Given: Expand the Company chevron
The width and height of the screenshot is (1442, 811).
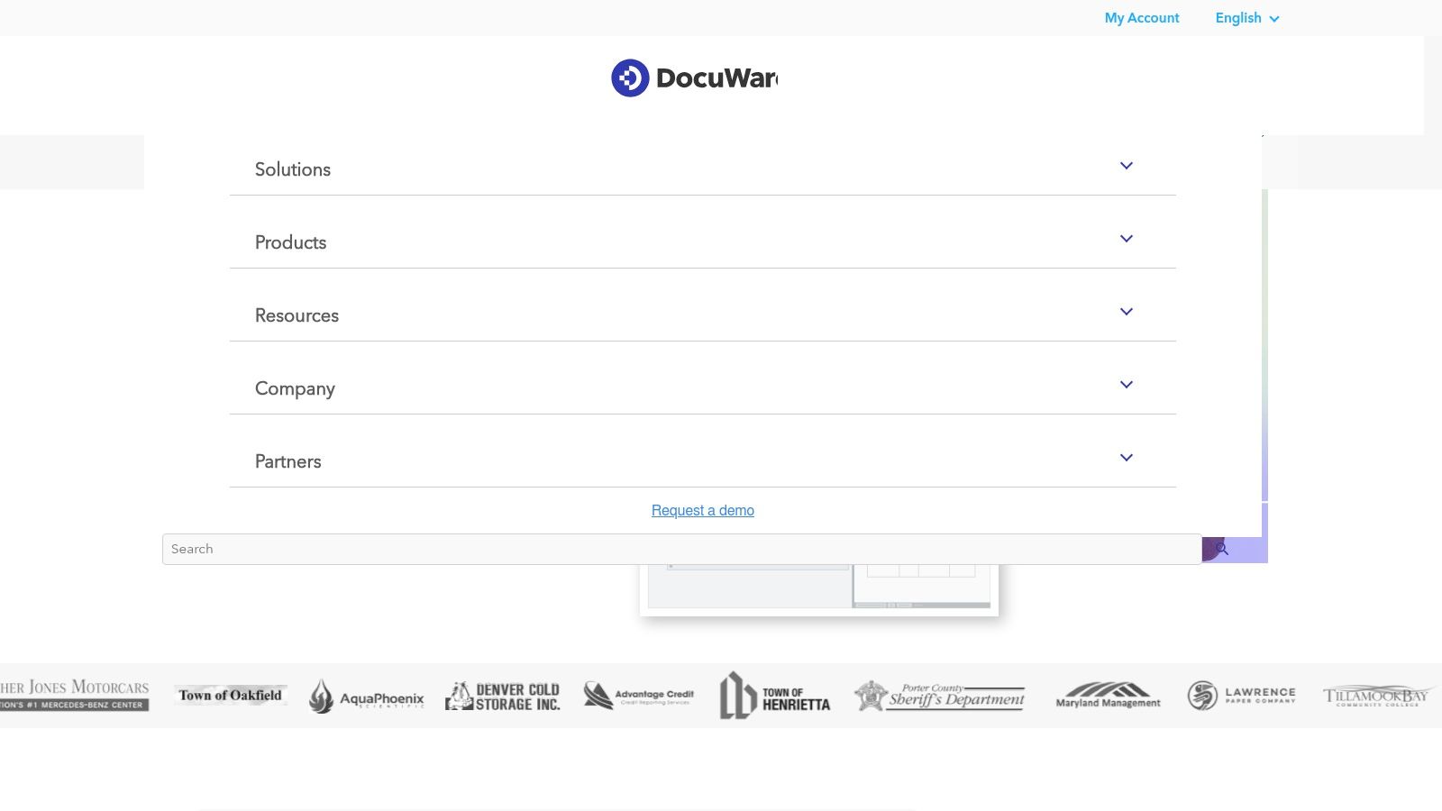Looking at the screenshot, I should (x=1126, y=385).
